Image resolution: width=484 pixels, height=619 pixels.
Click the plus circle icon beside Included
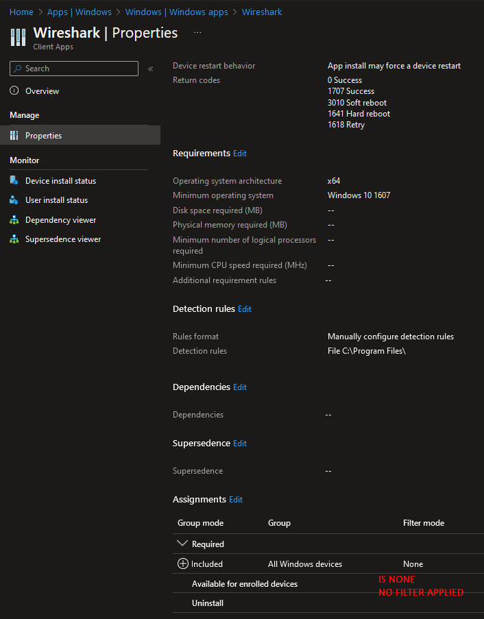coord(183,563)
